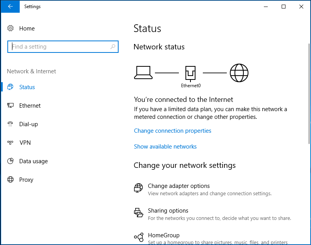Image resolution: width=311 pixels, height=245 pixels.
Task: Click the Sharing options printer icon
Action: [138, 213]
